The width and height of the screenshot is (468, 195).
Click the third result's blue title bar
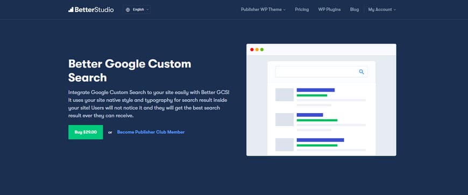pyautogui.click(x=320, y=140)
